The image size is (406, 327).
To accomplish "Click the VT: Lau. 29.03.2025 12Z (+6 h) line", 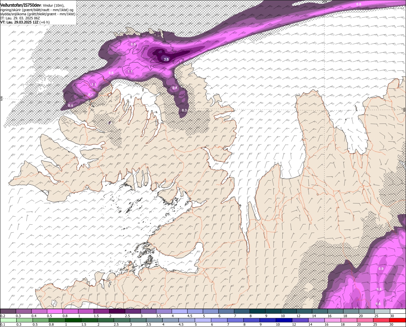I will (25, 22).
